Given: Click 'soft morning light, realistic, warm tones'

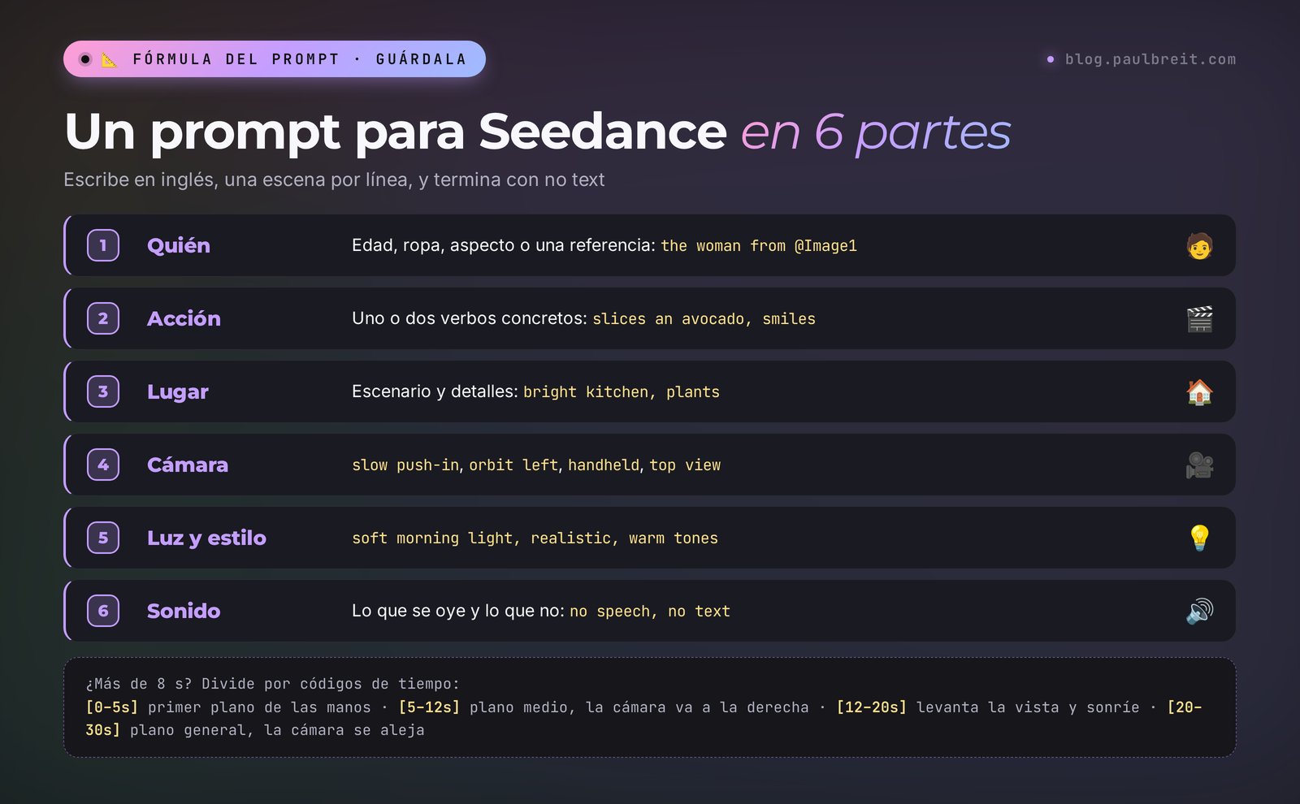Looking at the screenshot, I should [x=535, y=538].
